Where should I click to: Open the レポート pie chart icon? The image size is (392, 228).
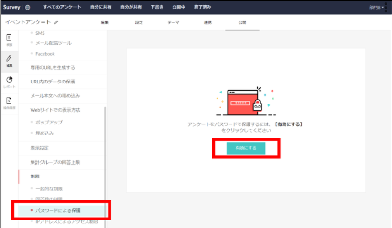9,82
